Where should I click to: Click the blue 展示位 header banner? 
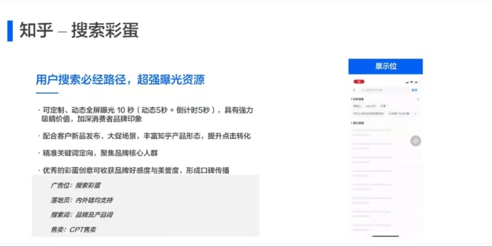tap(385, 66)
